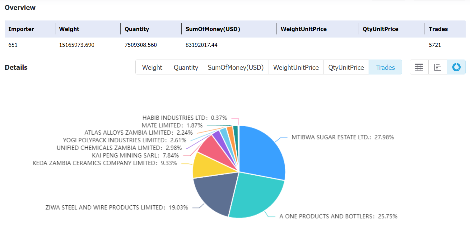Click the UNIFIED CHEMICALS ZAMBIA 2.98% label
Screen dimensions: 470x228
coord(119,148)
